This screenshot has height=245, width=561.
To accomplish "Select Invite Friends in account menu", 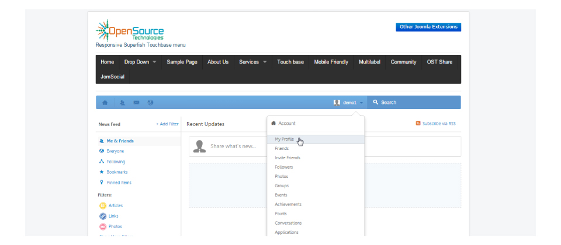I will point(288,158).
